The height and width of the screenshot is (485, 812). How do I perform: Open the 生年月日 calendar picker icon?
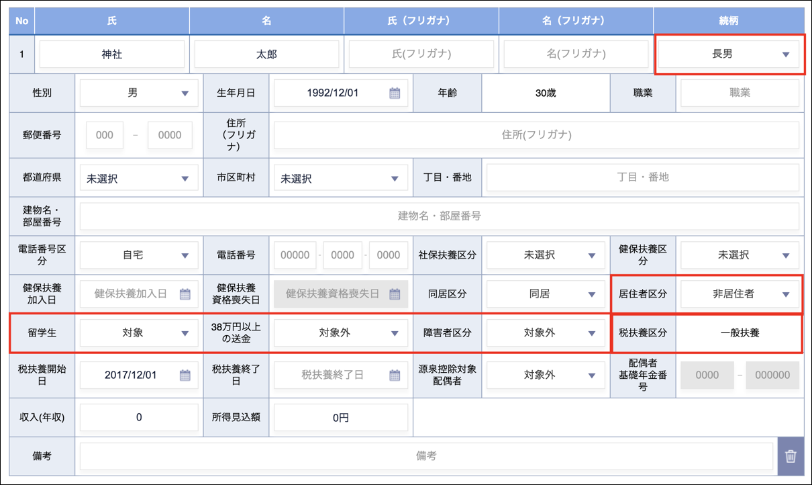pos(395,93)
